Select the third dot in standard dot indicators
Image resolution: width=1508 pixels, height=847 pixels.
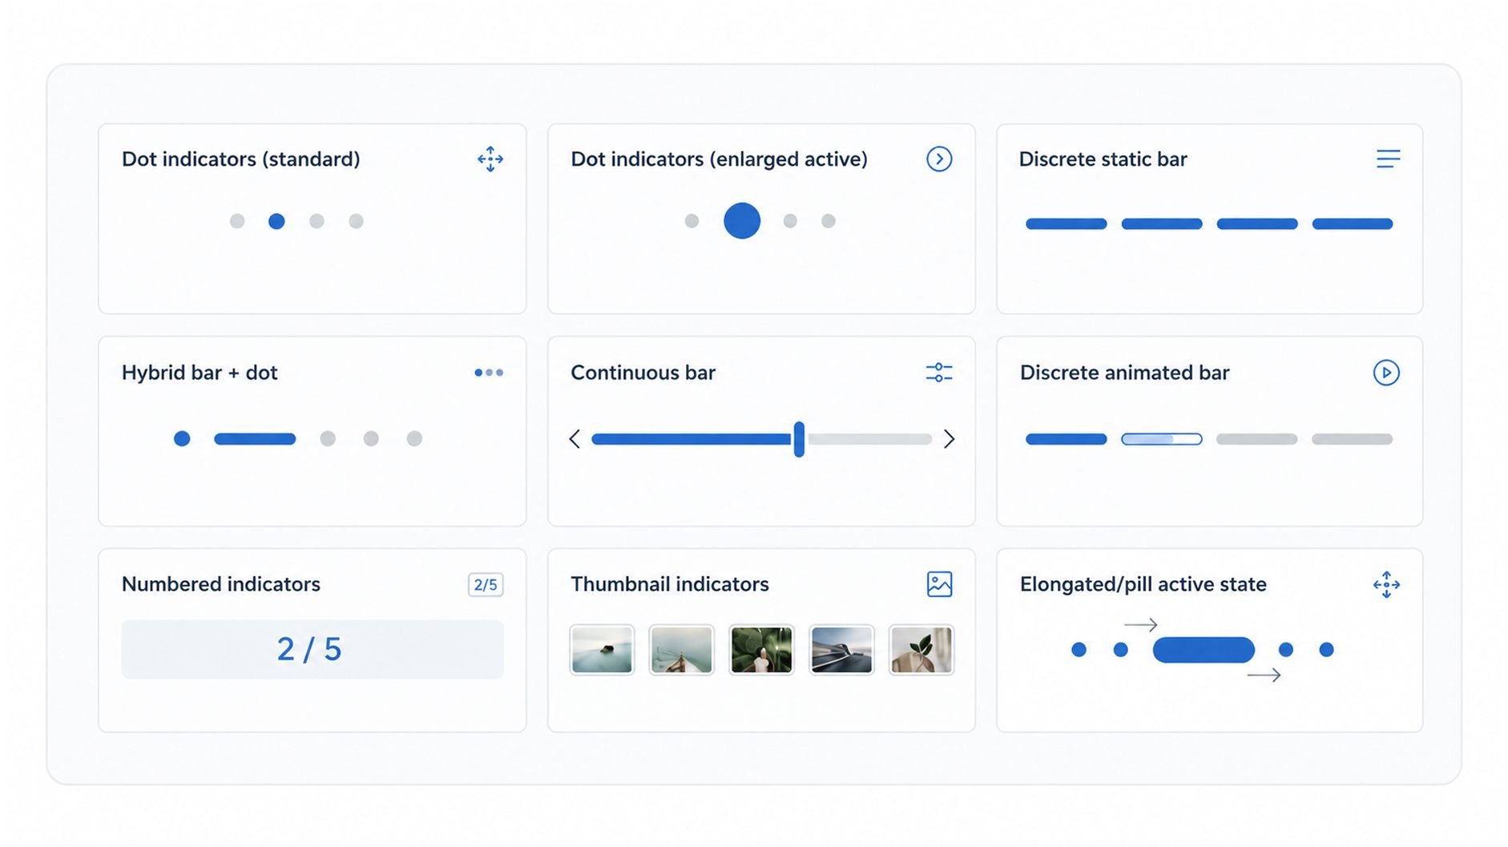(317, 221)
